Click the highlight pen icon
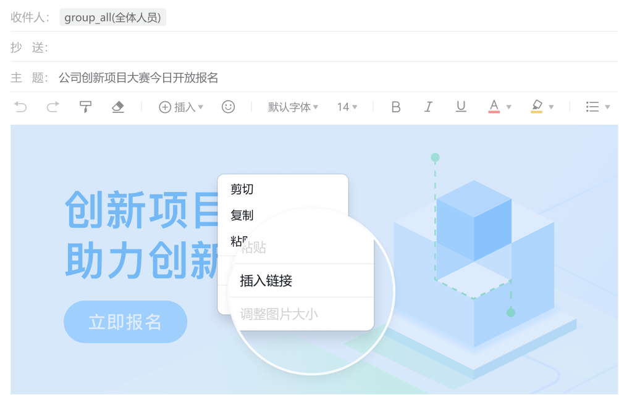This screenshot has height=395, width=619. click(537, 107)
